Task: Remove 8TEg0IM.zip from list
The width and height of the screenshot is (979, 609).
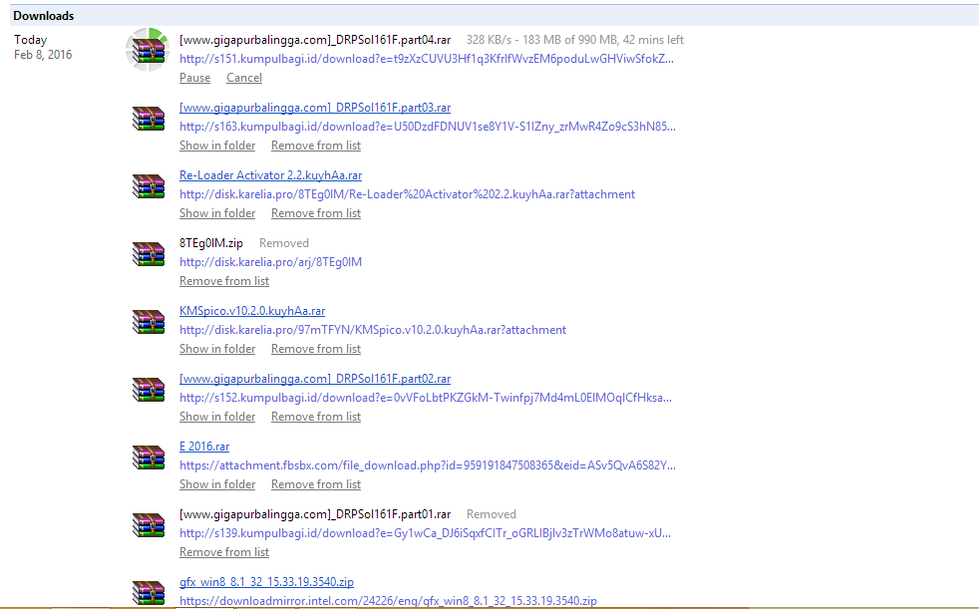Action: pyautogui.click(x=224, y=281)
